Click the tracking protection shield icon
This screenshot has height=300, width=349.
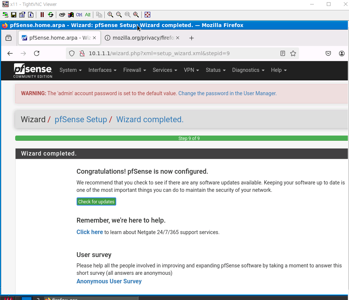click(x=72, y=53)
